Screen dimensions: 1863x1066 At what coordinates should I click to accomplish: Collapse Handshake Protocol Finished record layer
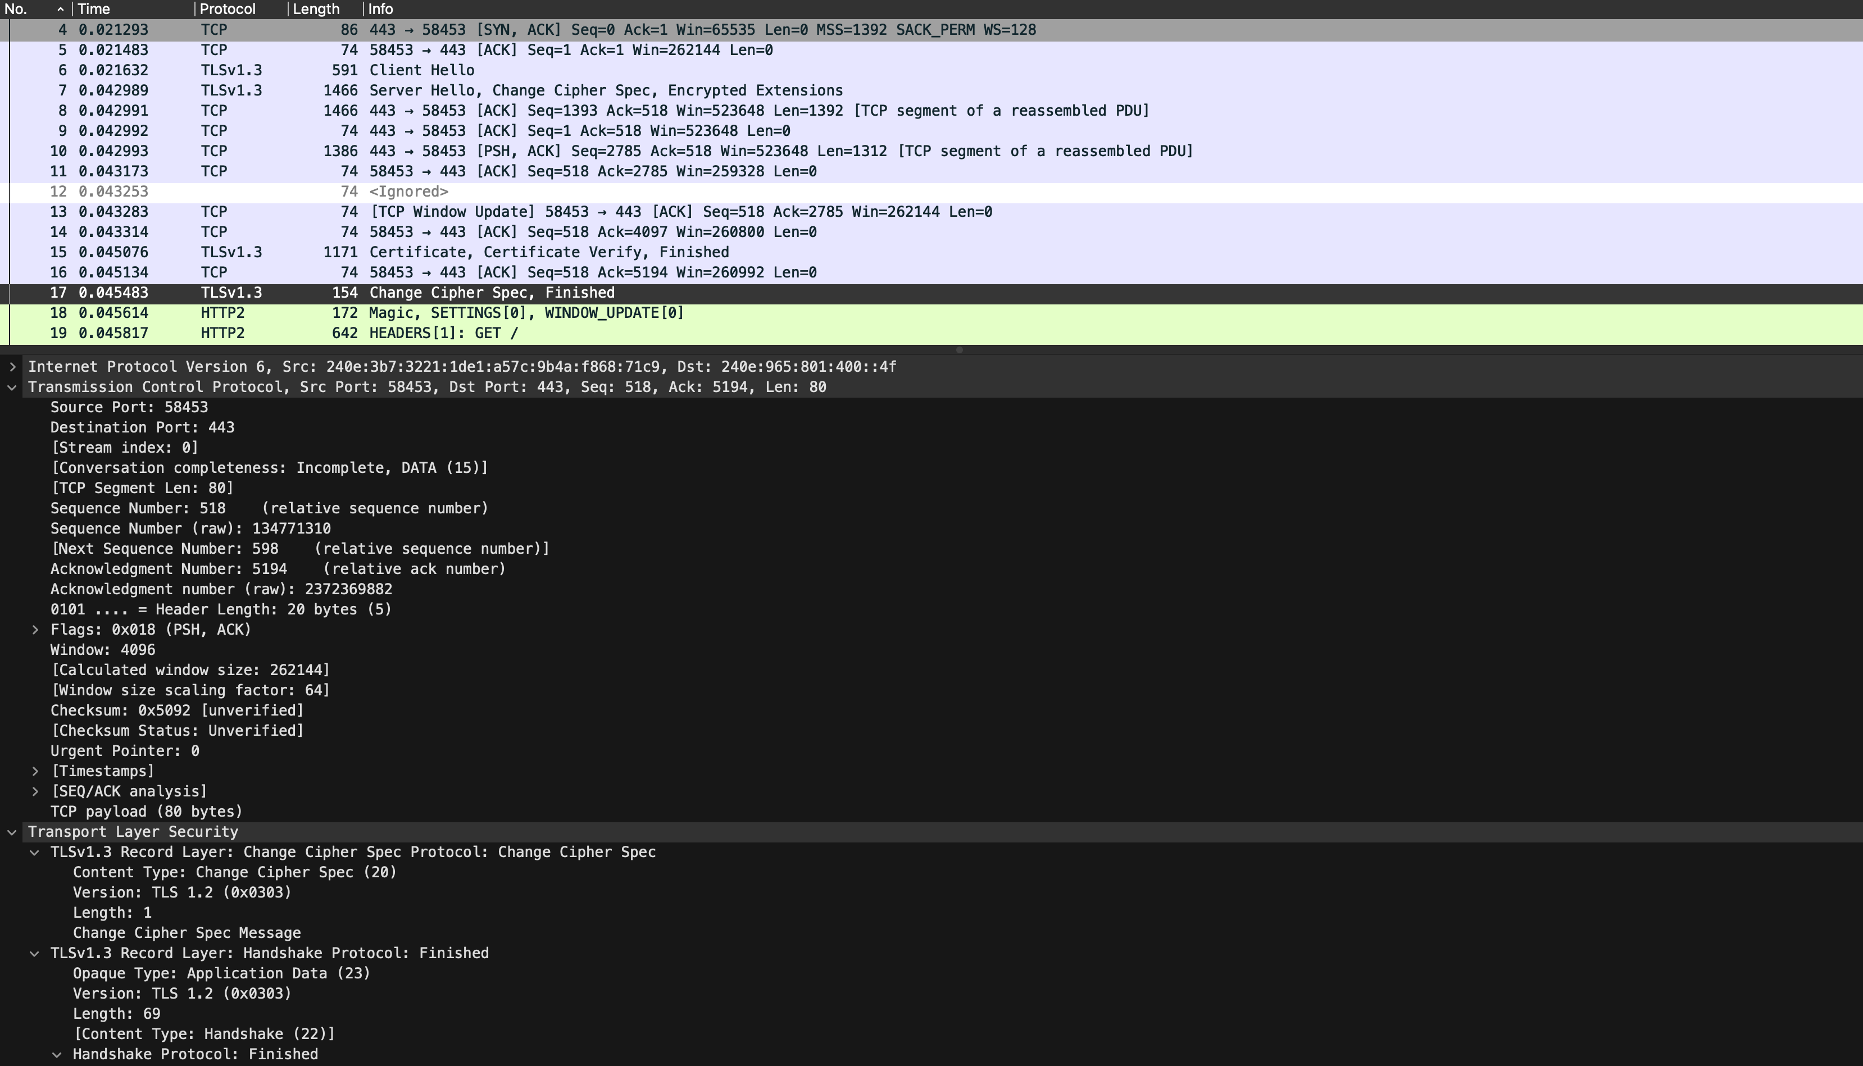(34, 953)
